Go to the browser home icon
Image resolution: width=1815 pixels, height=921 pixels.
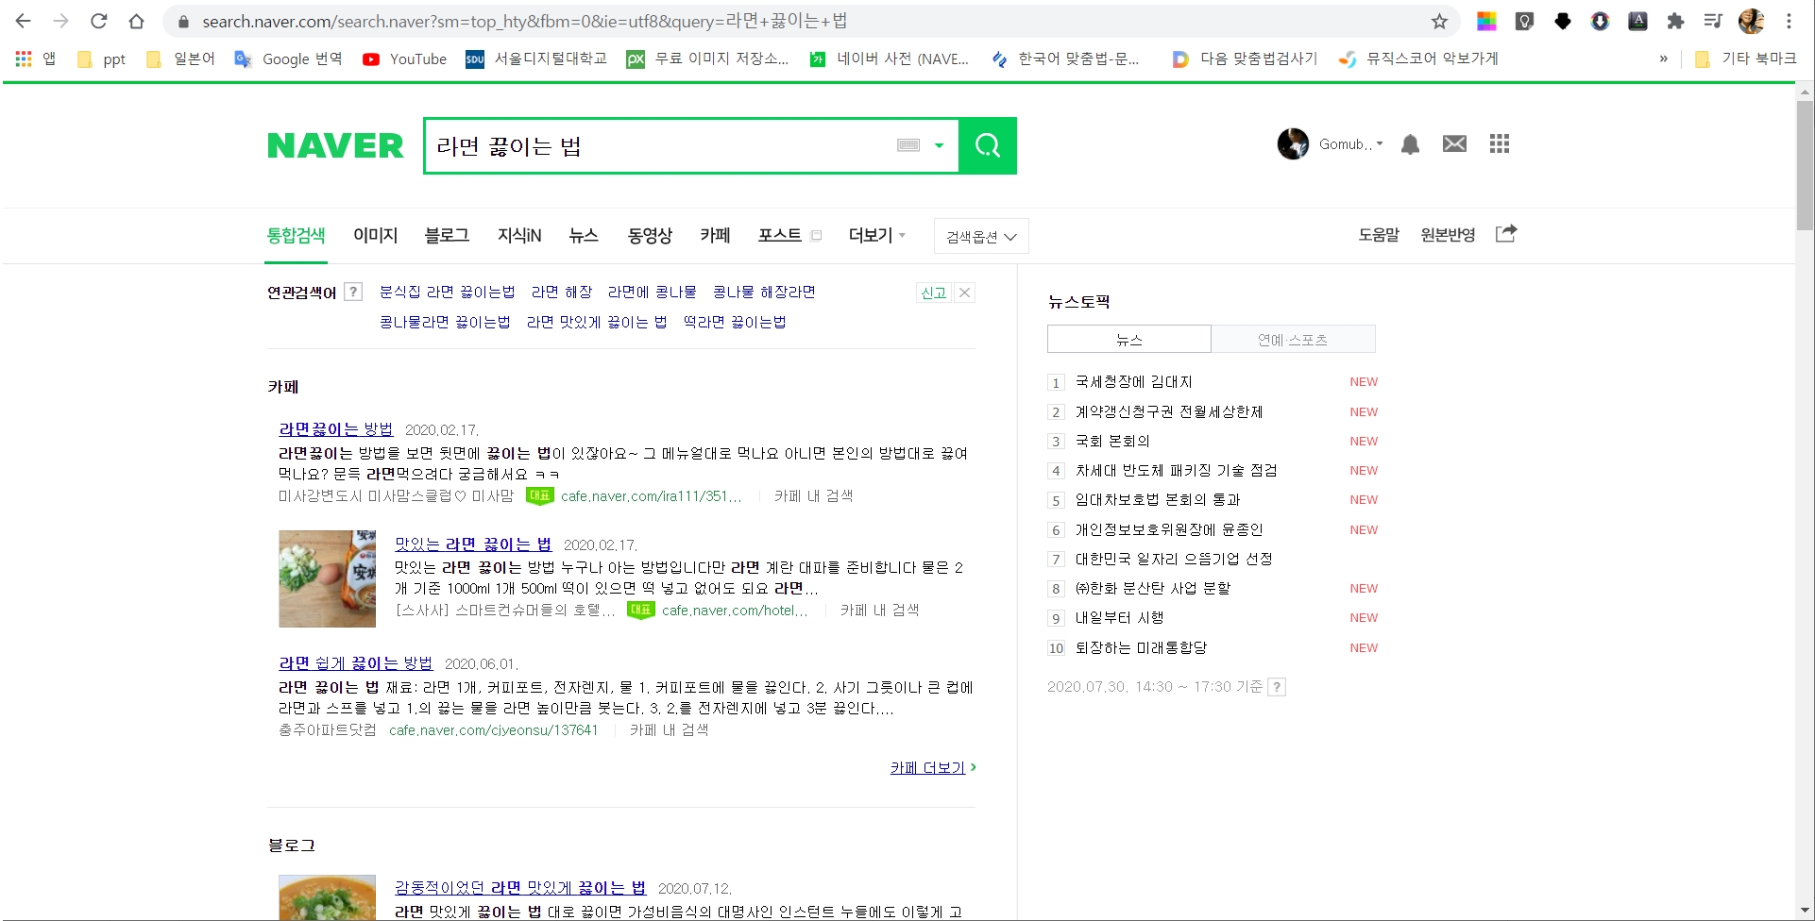(137, 21)
